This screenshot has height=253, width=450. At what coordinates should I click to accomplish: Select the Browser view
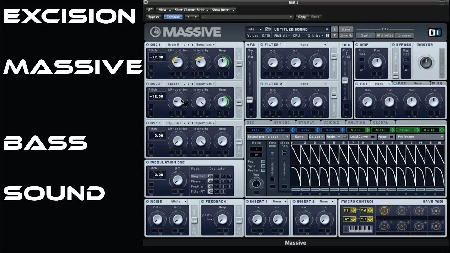coord(404,35)
